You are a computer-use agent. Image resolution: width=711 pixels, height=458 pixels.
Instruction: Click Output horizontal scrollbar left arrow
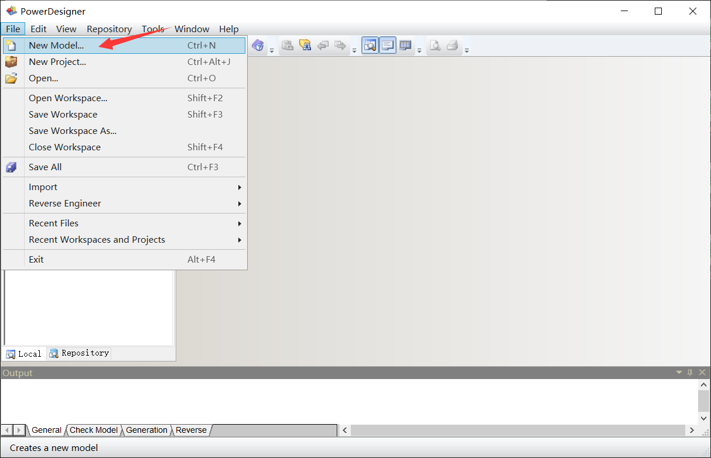tap(345, 430)
